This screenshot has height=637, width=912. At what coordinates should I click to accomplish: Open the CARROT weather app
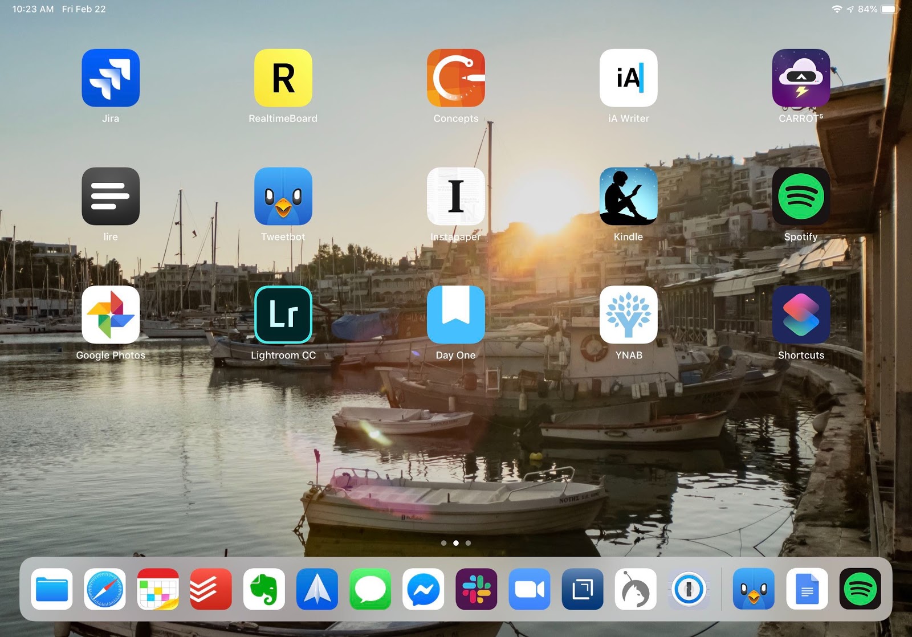click(x=801, y=77)
